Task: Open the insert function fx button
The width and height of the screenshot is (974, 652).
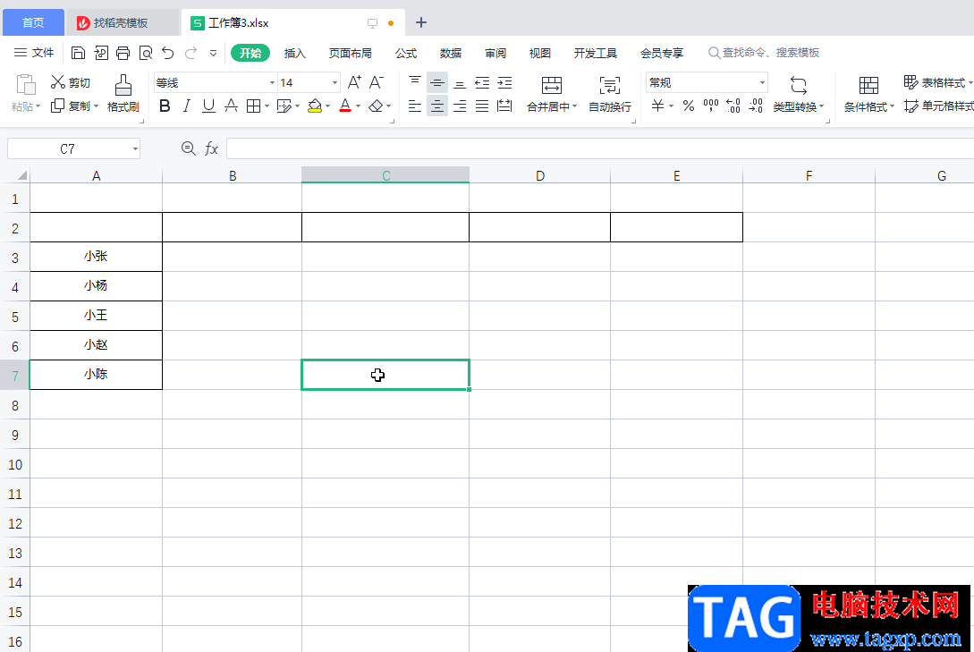Action: tap(211, 148)
